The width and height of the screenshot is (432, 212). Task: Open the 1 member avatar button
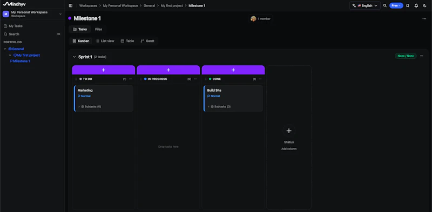(x=261, y=19)
